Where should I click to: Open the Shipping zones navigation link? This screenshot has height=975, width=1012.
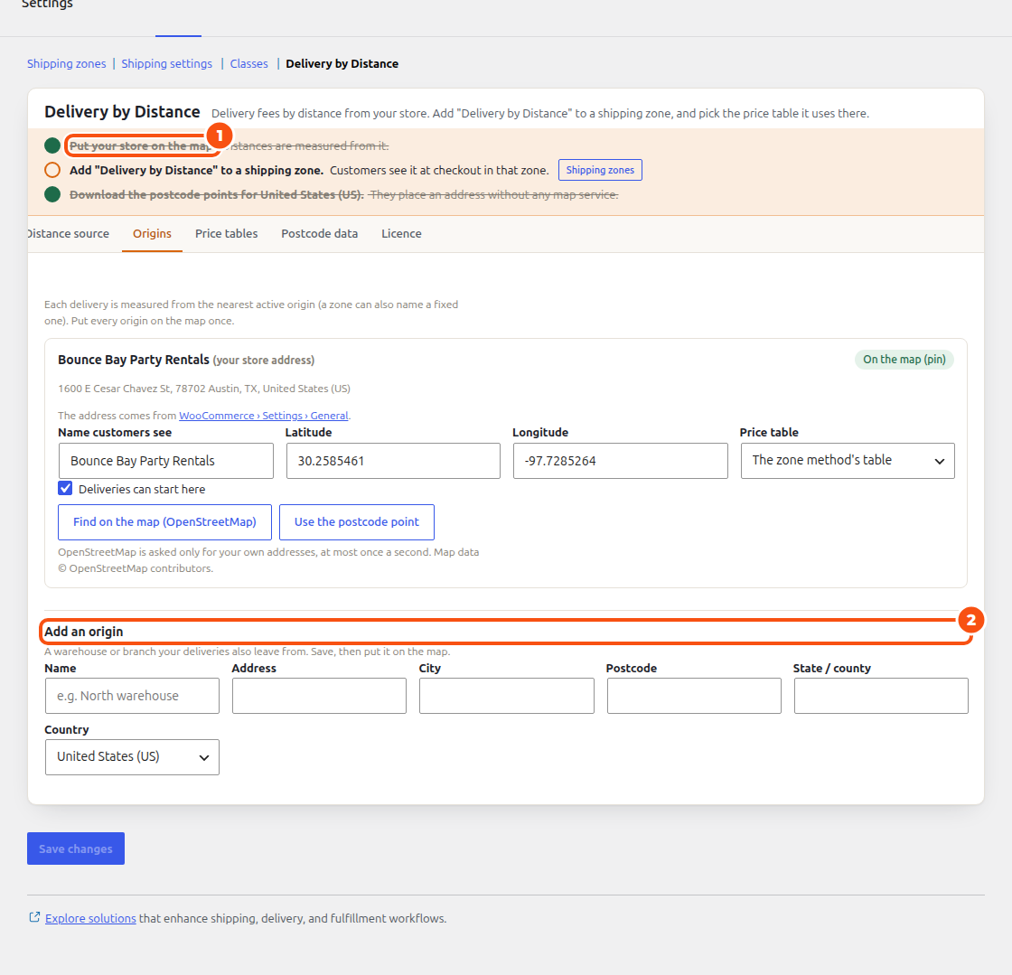tap(67, 64)
